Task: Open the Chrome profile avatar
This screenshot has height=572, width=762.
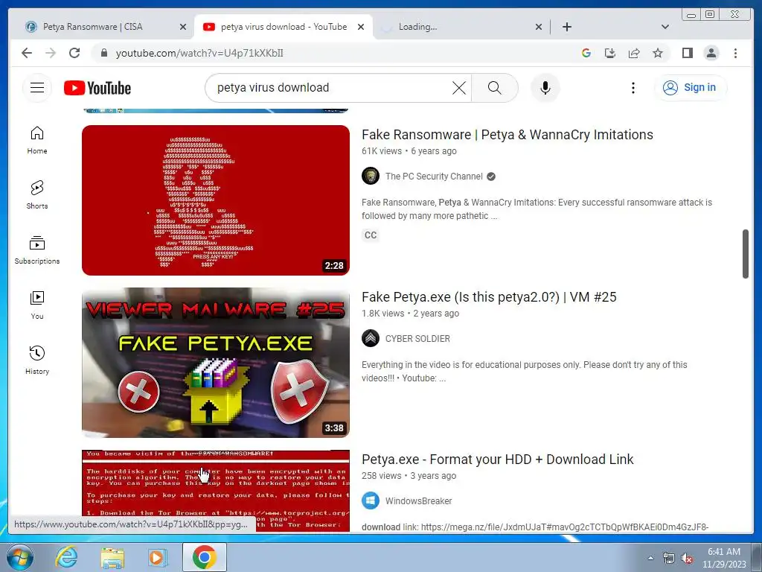Action: point(711,53)
